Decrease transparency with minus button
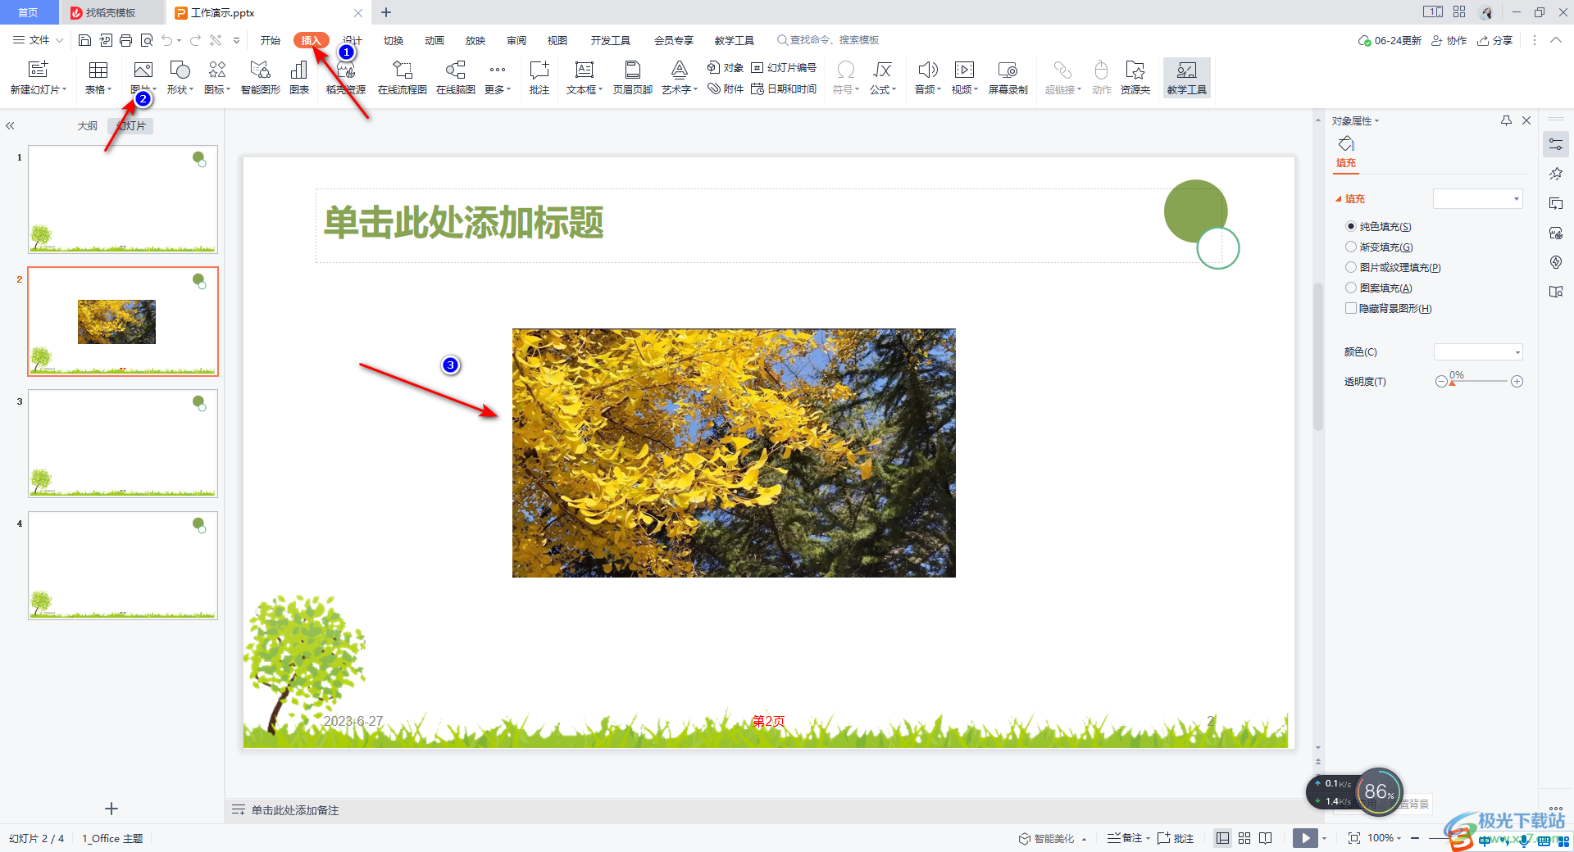Screen dimensions: 1574x852 coord(1440,382)
